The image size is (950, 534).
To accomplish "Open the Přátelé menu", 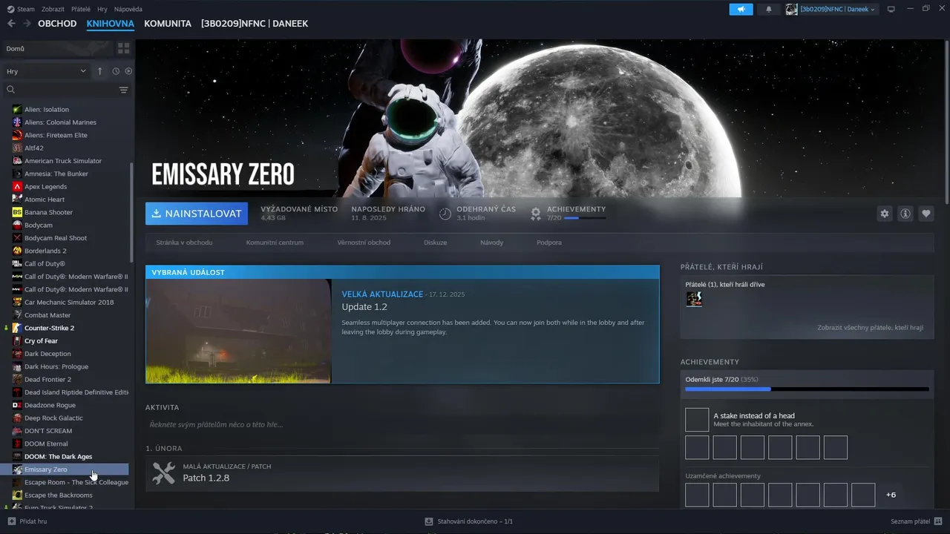I will coord(81,9).
